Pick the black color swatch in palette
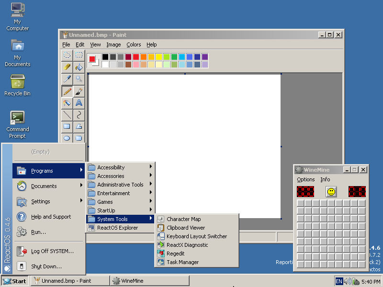383x287 pixels. [105, 57]
